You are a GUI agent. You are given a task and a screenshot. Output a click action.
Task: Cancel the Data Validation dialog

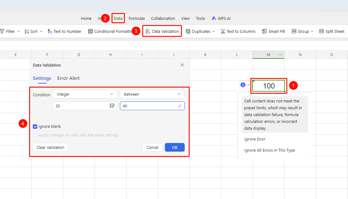[152, 147]
